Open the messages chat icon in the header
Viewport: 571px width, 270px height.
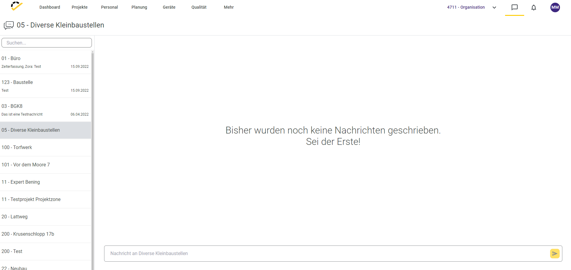[514, 7]
